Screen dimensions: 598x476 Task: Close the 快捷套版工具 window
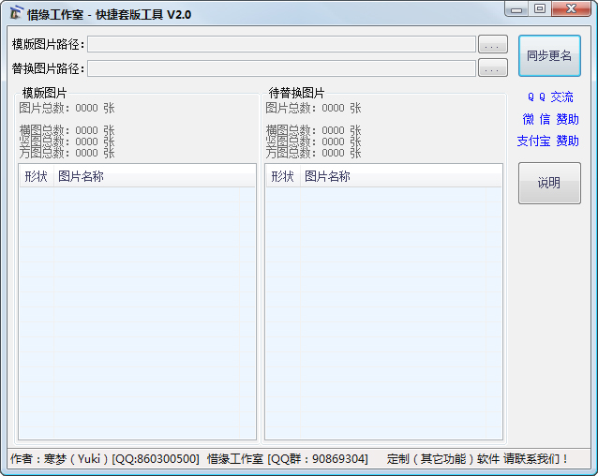click(x=570, y=9)
